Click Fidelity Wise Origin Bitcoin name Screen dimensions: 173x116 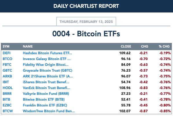[x=45, y=65]
